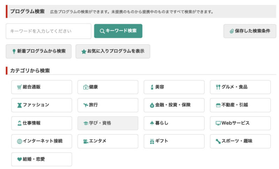Click the monitor icon beside Webサービス
The height and width of the screenshot is (169, 279).
pos(218,123)
